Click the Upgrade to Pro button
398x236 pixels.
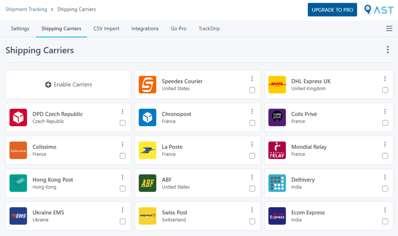(x=332, y=10)
